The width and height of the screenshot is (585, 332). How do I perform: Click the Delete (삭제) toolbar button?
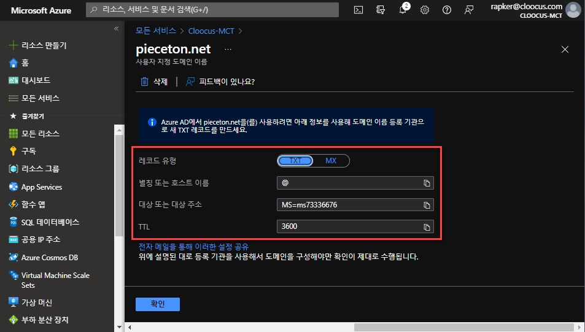coord(154,82)
